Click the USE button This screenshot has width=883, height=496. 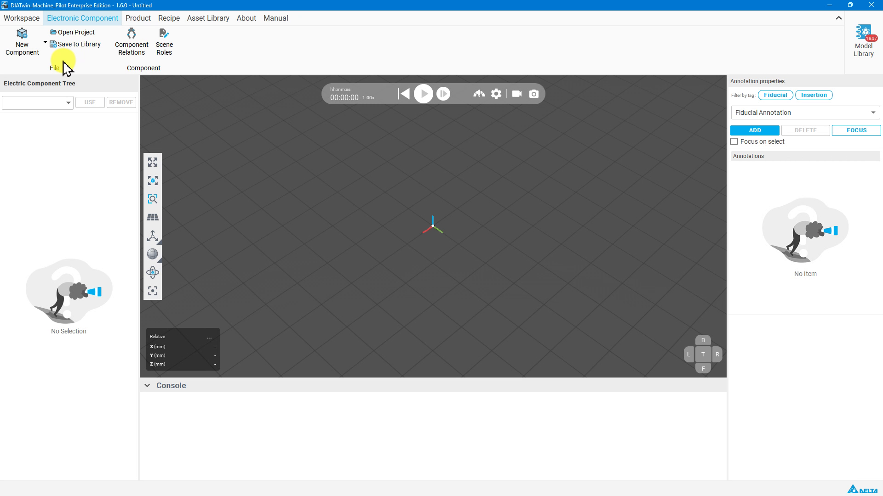(90, 102)
